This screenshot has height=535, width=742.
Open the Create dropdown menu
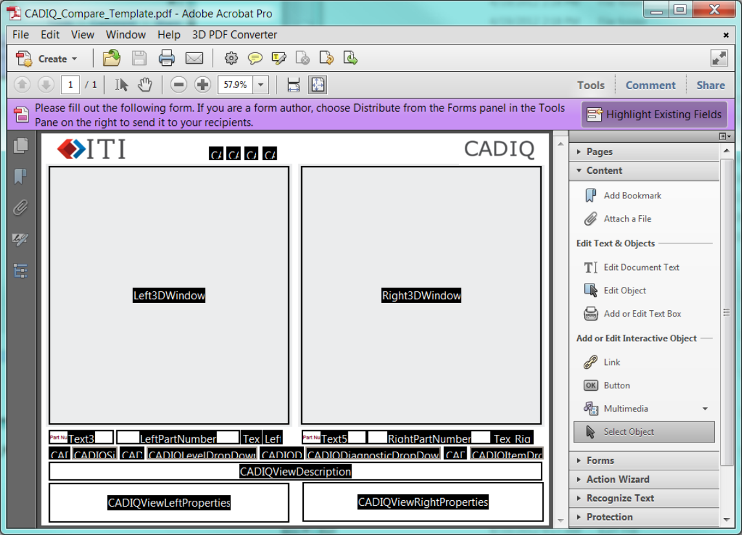click(50, 58)
